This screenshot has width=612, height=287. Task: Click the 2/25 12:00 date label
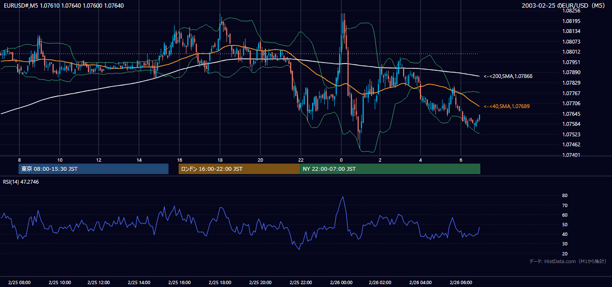point(98,282)
